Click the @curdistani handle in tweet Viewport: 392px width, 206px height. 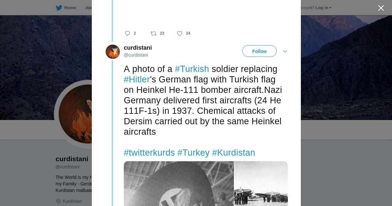point(136,55)
